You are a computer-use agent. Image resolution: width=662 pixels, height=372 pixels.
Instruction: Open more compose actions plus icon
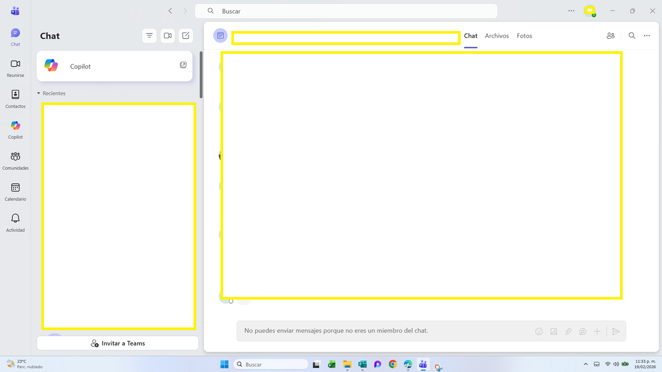(597, 332)
